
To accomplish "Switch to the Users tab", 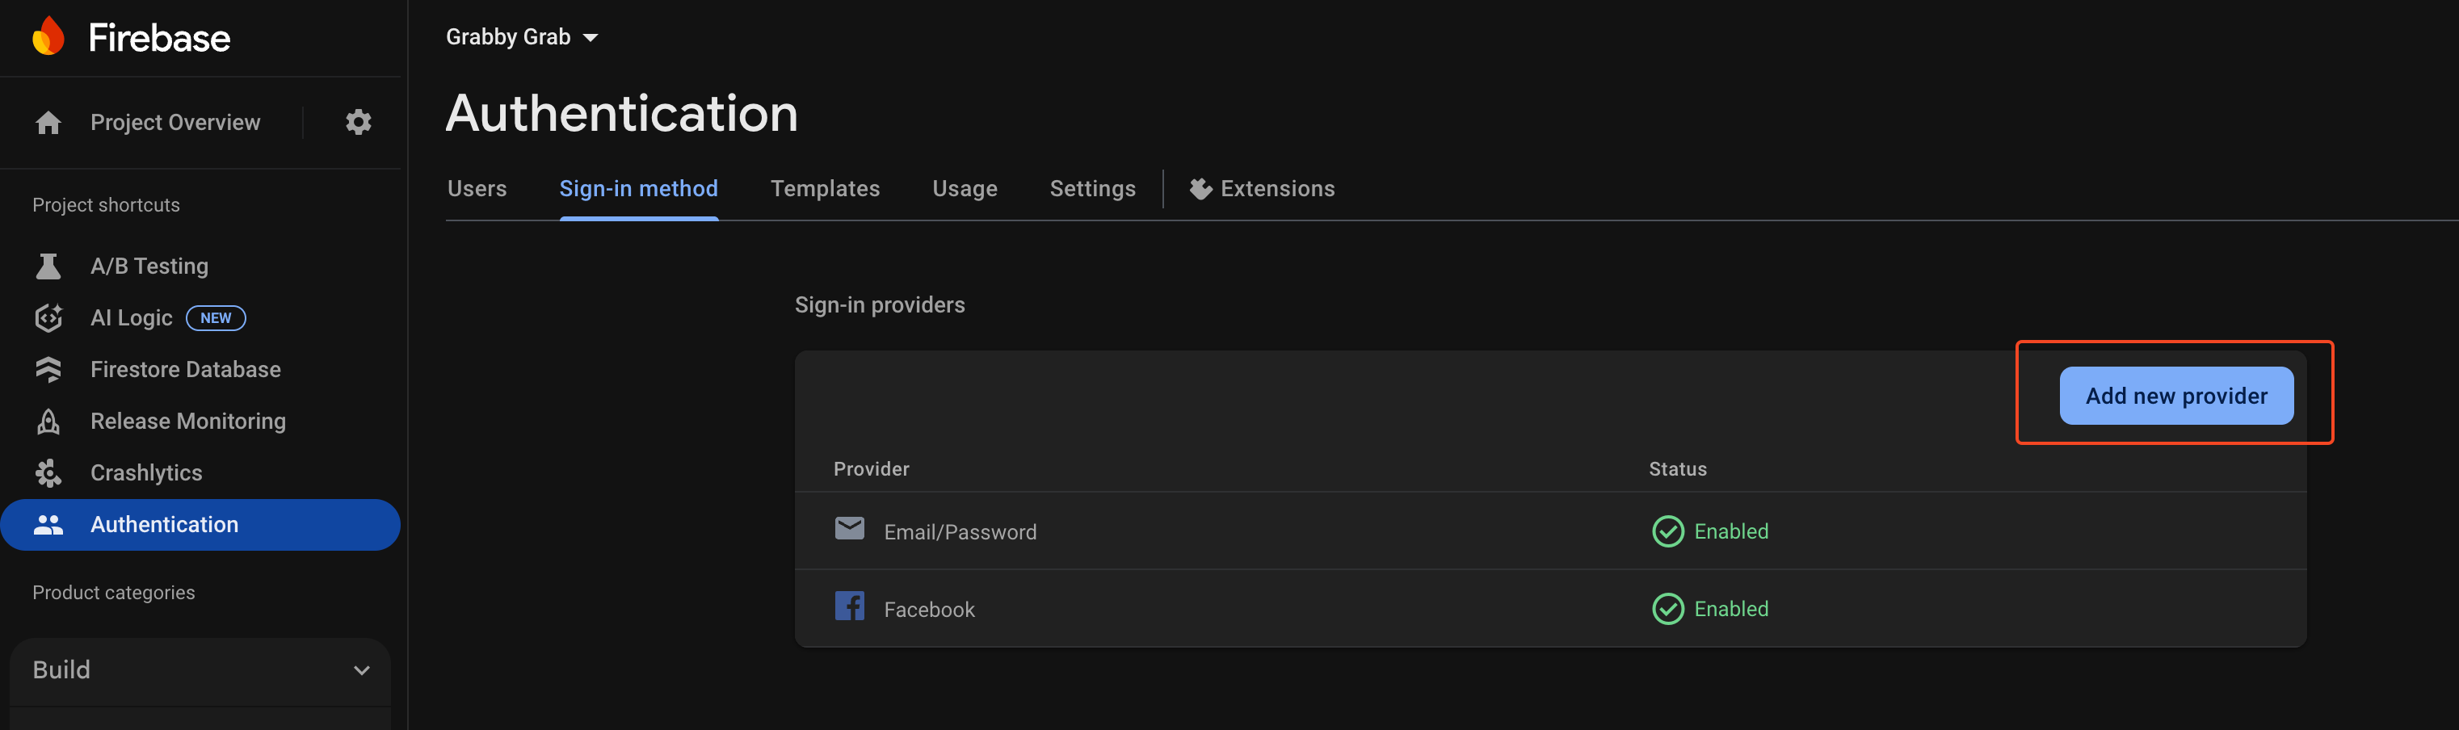I will point(477,189).
